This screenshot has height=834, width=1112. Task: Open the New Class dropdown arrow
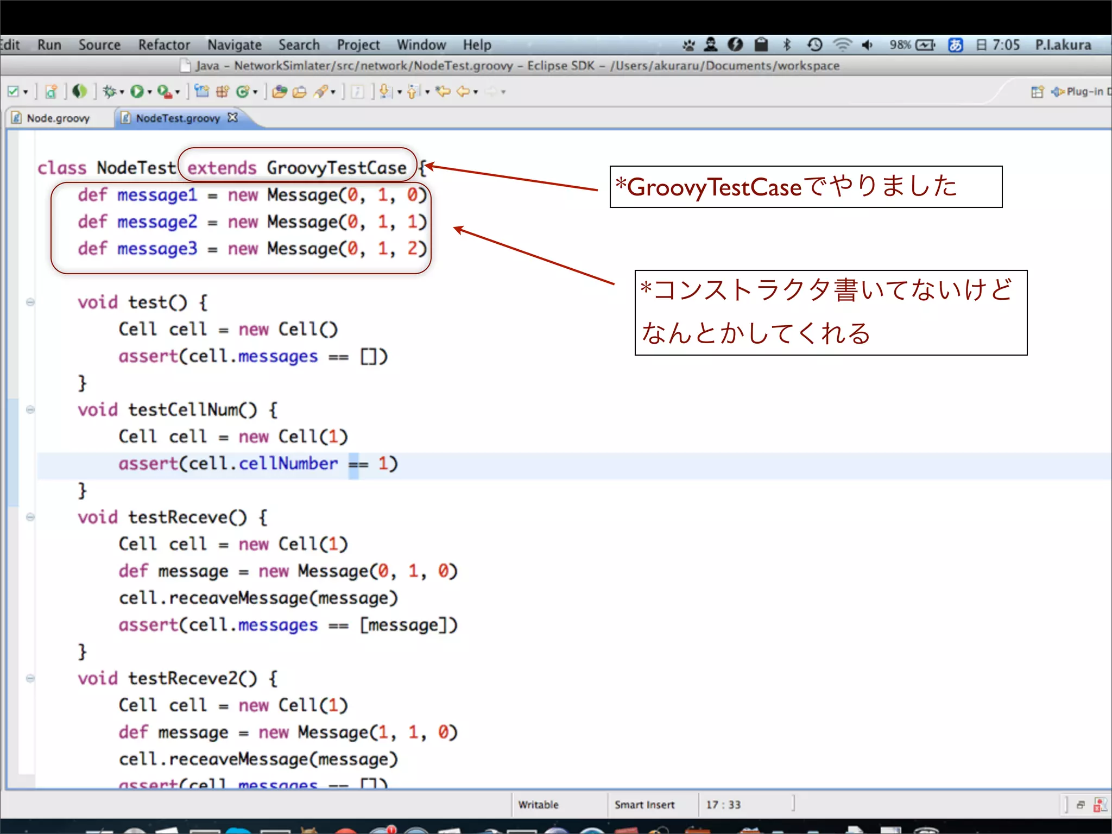click(255, 92)
